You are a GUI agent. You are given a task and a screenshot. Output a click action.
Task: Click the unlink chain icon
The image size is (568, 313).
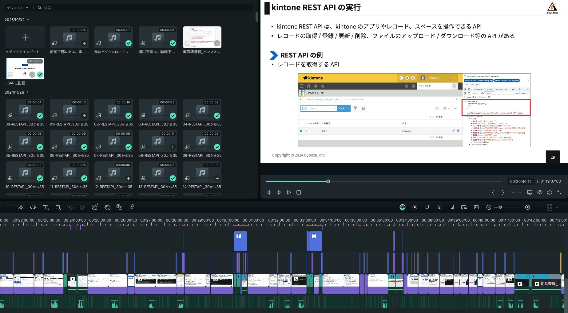point(132,207)
